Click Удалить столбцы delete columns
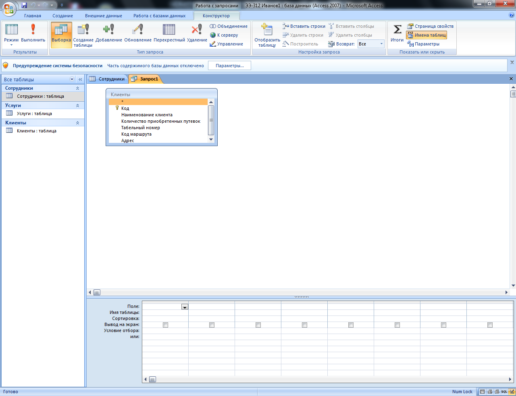 click(x=350, y=35)
